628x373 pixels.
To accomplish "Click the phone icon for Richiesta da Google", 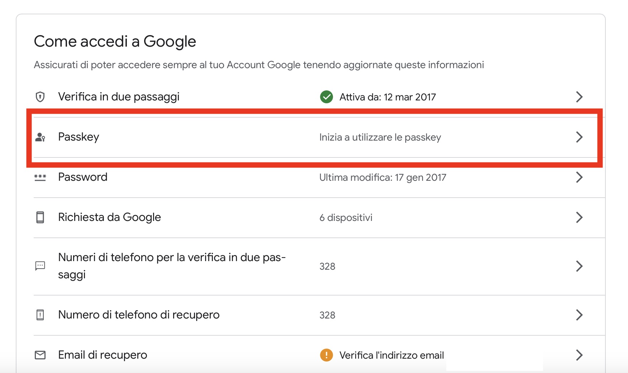I will 40,217.
